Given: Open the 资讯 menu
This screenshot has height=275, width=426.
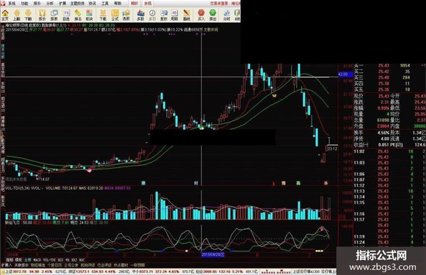Looking at the screenshot, I should tap(92, 4).
